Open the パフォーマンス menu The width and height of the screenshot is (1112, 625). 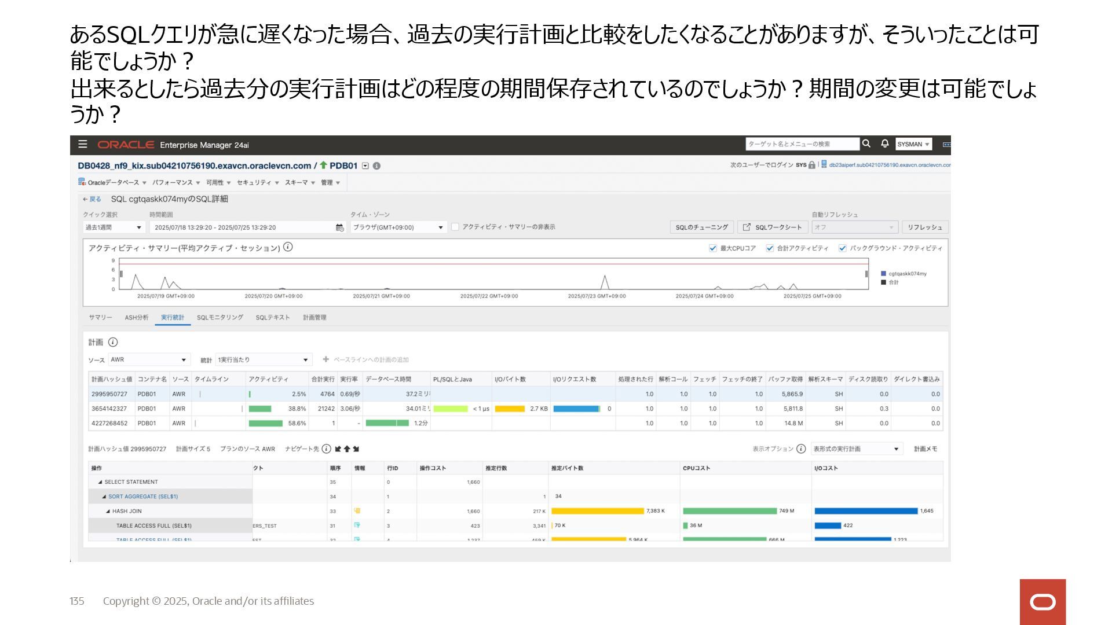176,182
